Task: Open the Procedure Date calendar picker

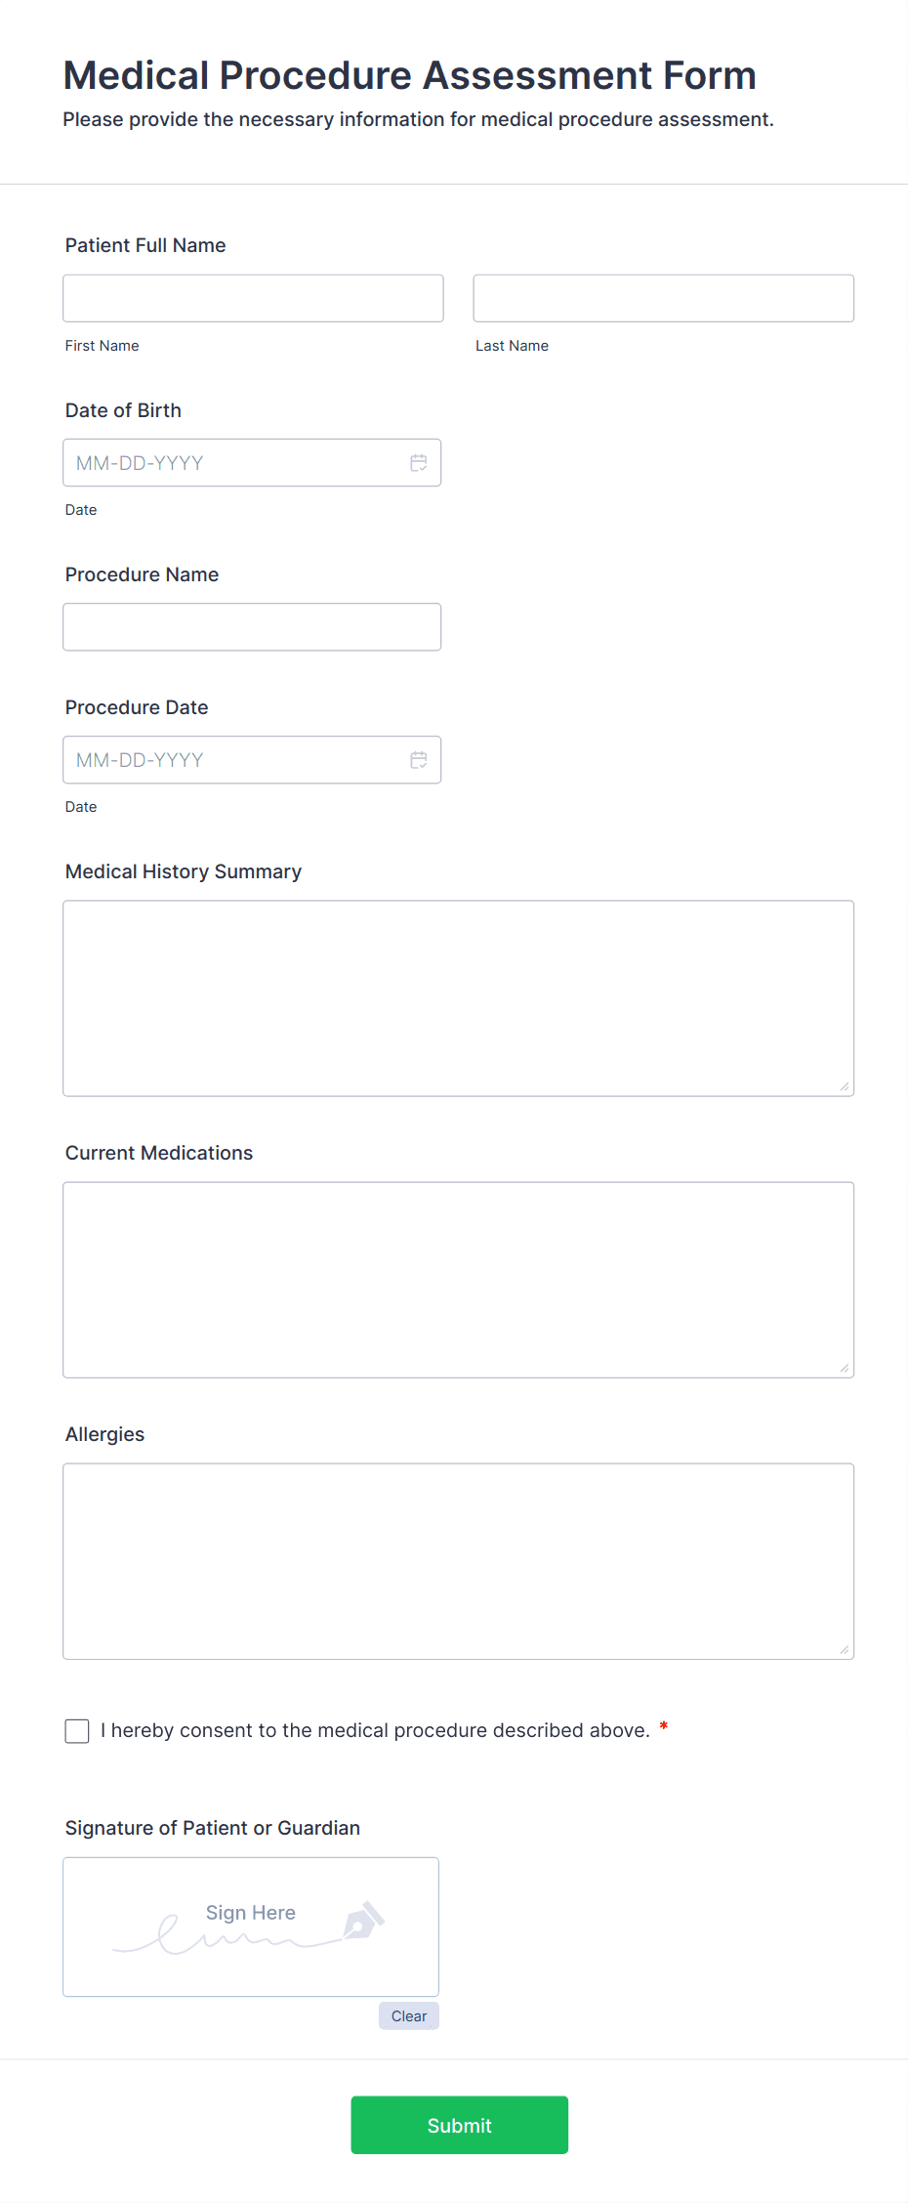Action: (419, 759)
